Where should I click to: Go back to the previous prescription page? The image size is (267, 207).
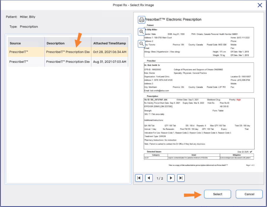[149, 178]
